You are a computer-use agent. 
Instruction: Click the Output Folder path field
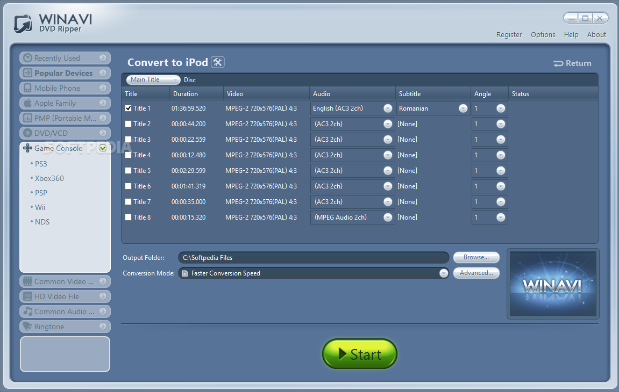point(314,258)
